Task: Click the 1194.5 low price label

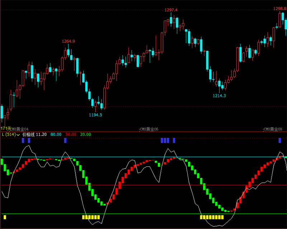Action: [x=95, y=115]
